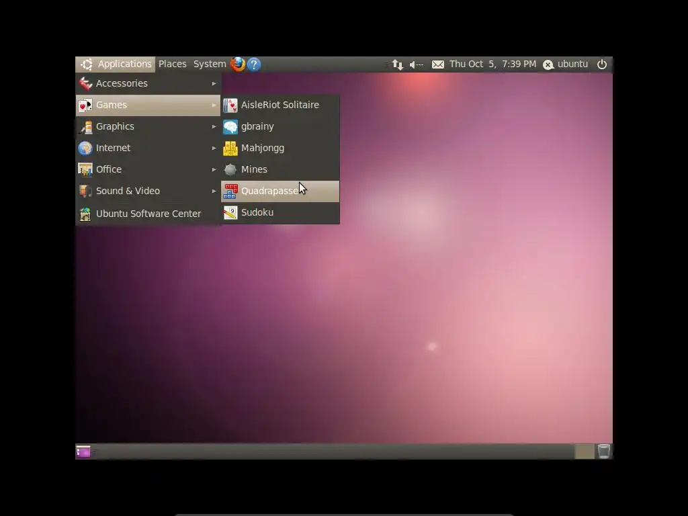The width and height of the screenshot is (688, 516).
Task: Click the Office category icon
Action: (x=85, y=169)
